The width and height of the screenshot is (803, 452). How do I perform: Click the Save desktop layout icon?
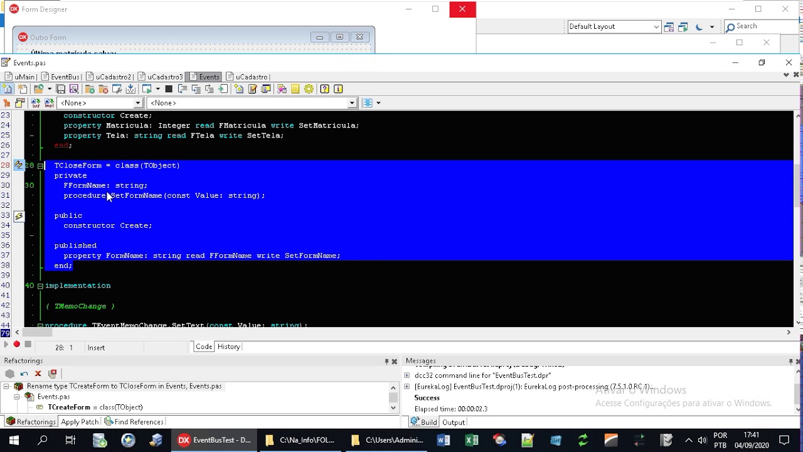669,26
